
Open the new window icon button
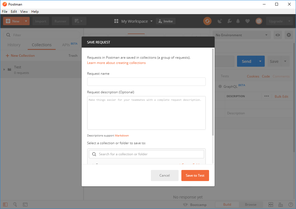[79, 21]
